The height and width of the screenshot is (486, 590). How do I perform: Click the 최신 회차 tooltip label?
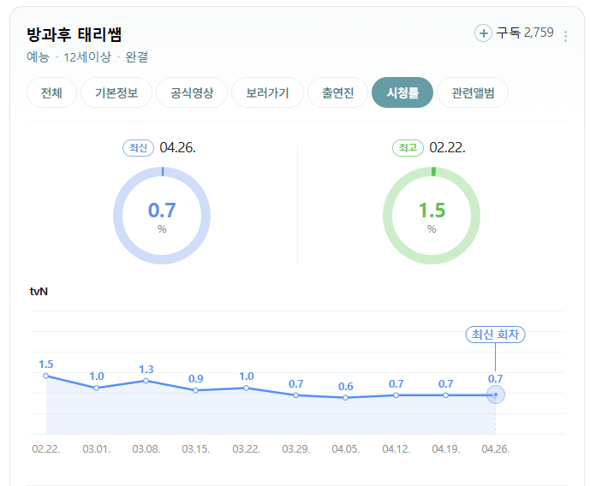[x=495, y=335]
